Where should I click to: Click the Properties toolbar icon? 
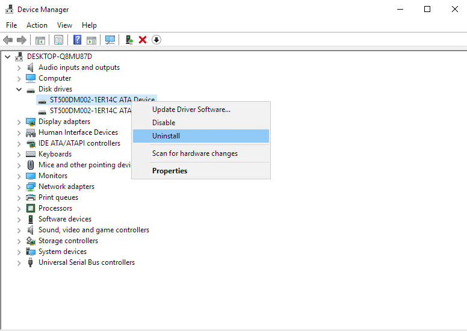click(x=58, y=40)
